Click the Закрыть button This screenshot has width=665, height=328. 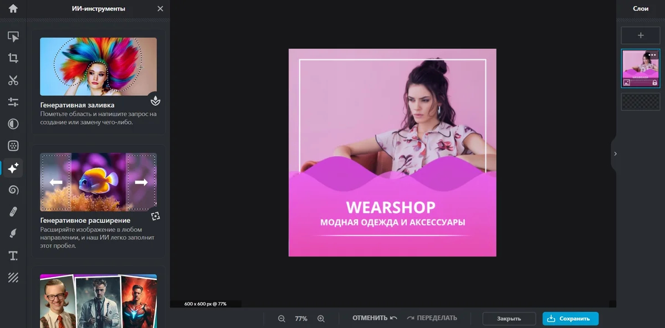click(509, 319)
